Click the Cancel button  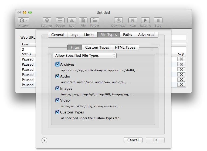133,140
